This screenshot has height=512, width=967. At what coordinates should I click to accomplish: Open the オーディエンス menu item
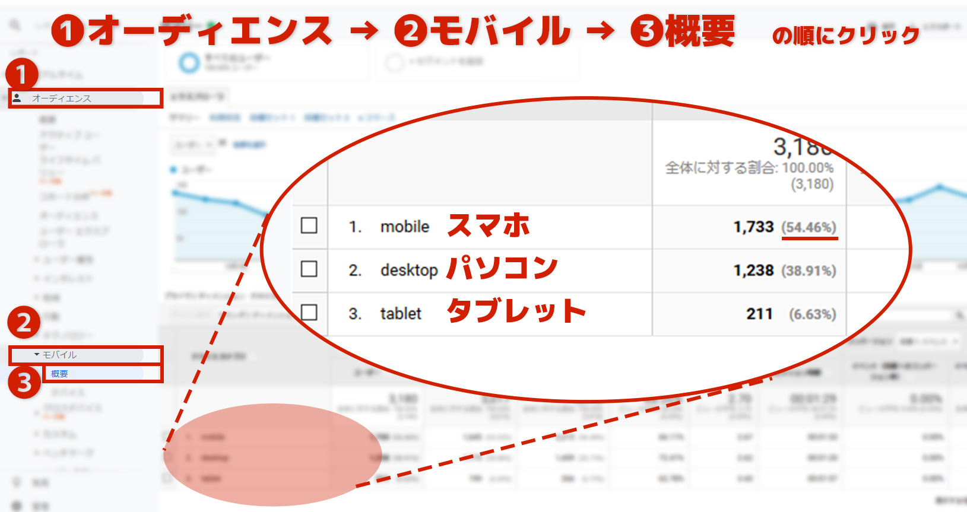[x=62, y=98]
